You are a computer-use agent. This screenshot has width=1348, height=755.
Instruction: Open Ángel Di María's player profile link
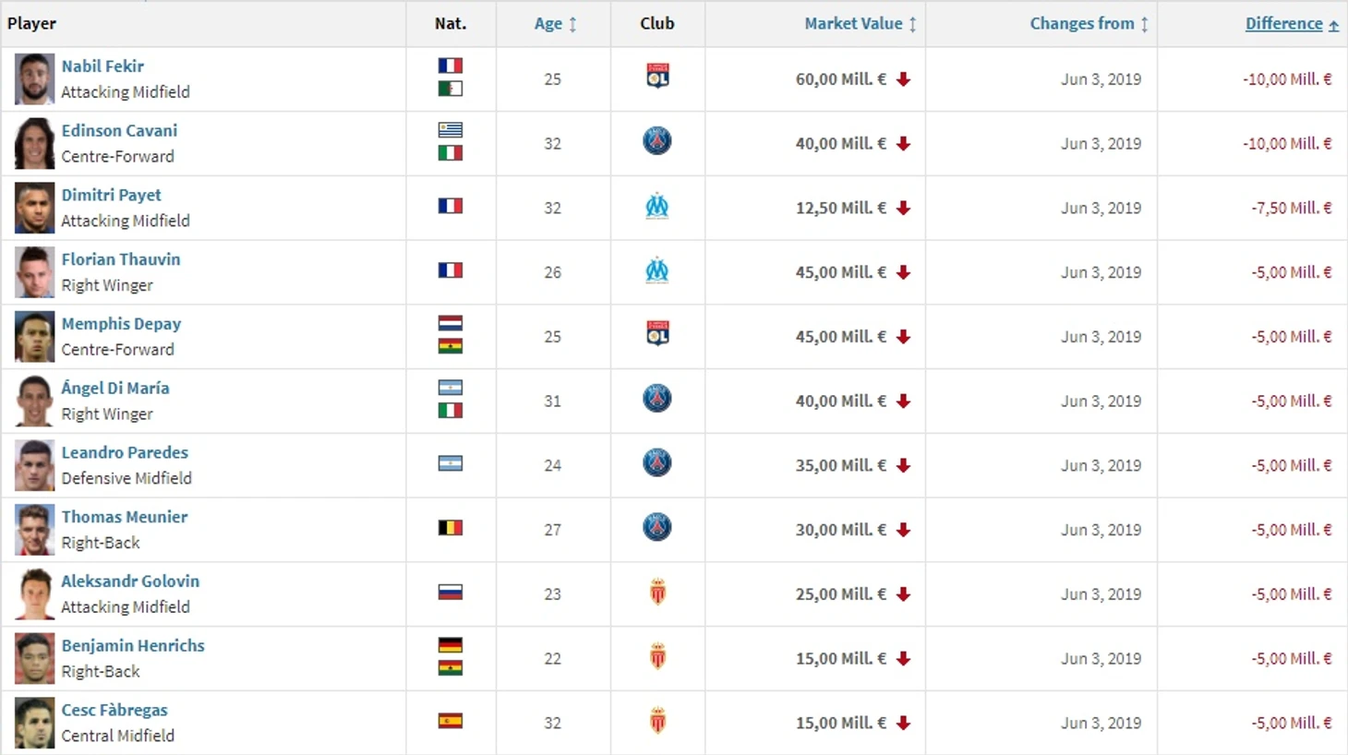point(115,389)
